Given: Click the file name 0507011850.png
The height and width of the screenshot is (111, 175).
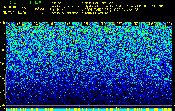Looking at the screenshot, I should click(14, 7).
